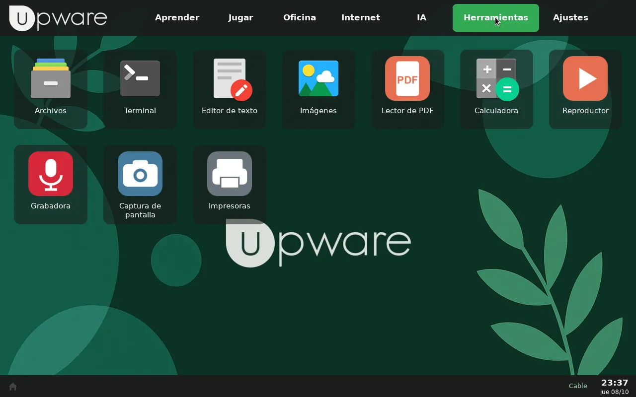Open the Calculadora app
Image resolution: width=636 pixels, height=397 pixels.
click(x=496, y=89)
